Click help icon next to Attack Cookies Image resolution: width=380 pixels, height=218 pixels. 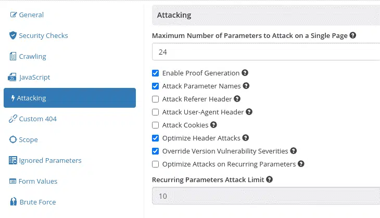(213, 125)
